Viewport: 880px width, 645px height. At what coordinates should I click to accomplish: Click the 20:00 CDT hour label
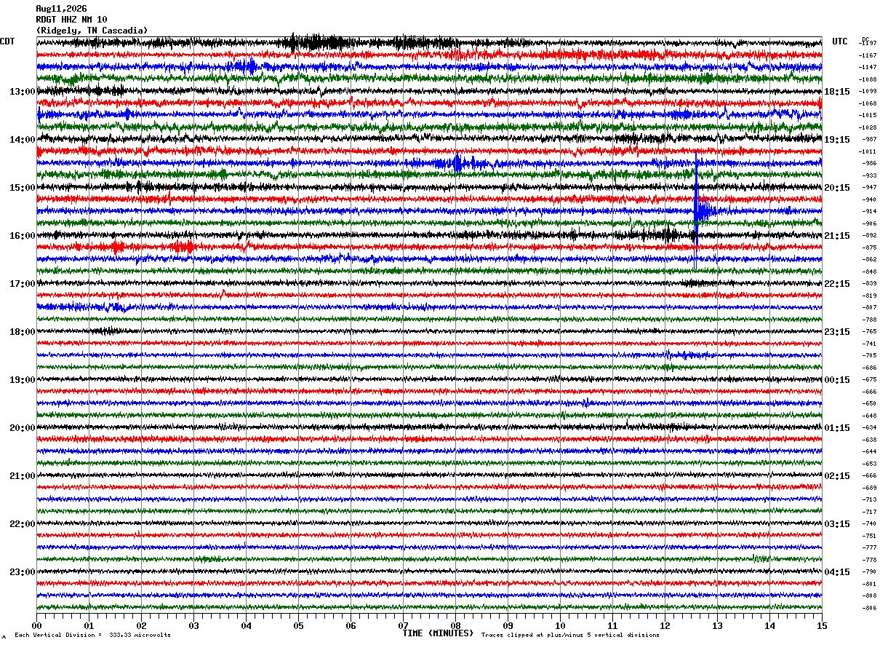23,428
